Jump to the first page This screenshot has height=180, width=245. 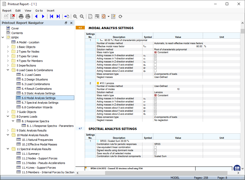coord(52,17)
